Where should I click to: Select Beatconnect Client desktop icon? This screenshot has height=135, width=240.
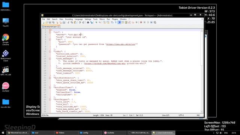(x=6, y=56)
